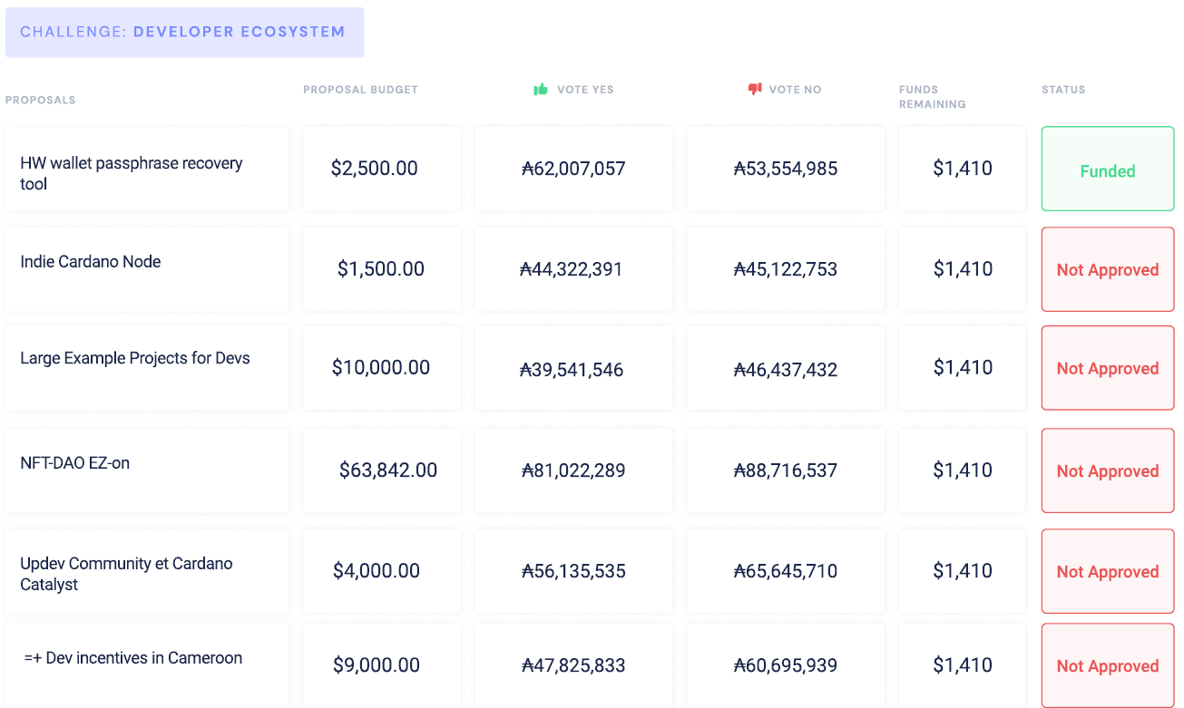Click Not Approved status for NFT-DAO EZ-on
Screen dimensions: 1184x708
pyautogui.click(x=1107, y=471)
